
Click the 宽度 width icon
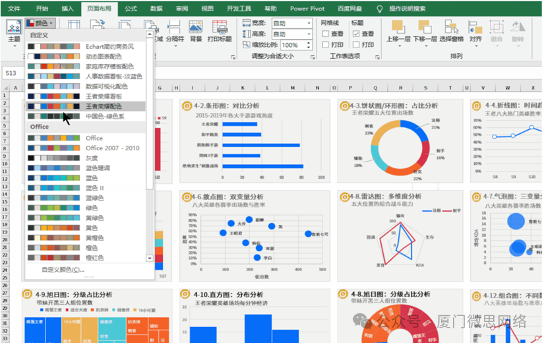247,23
